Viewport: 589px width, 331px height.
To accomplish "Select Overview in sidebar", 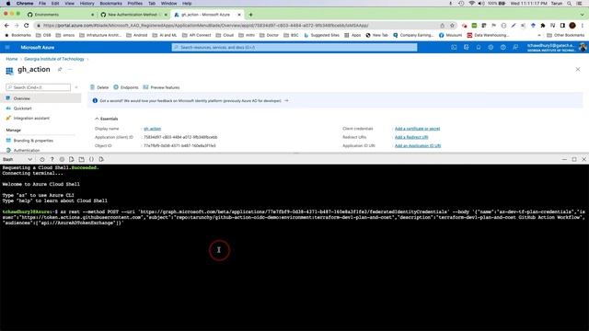I will coord(40,98).
